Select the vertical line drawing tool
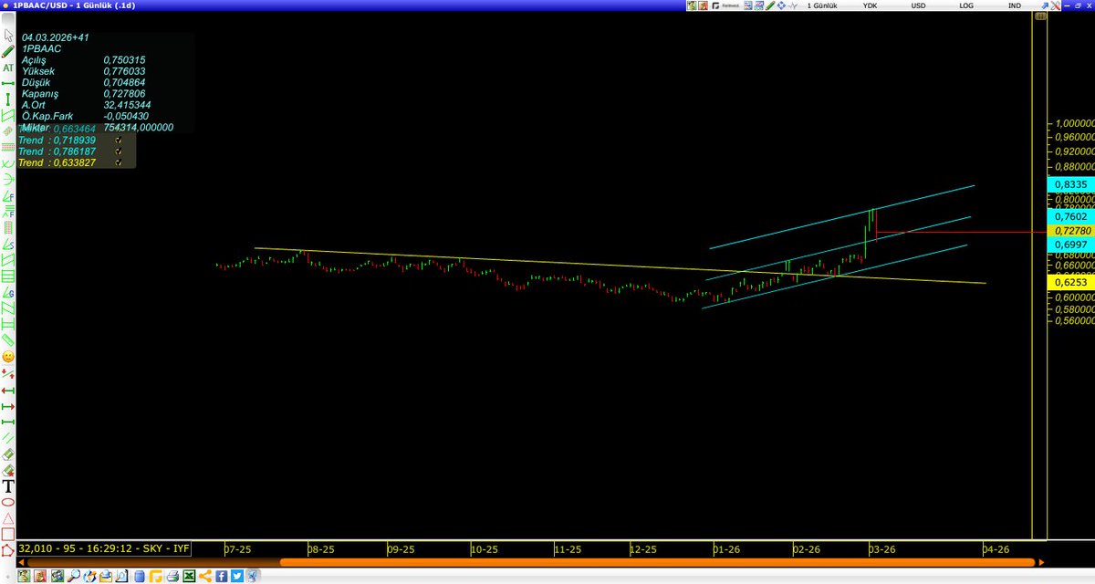 point(8,99)
